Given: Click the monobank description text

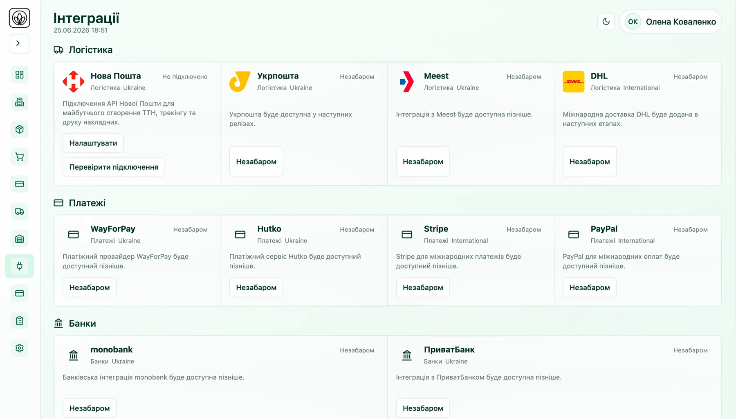Looking at the screenshot, I should click(x=153, y=377).
